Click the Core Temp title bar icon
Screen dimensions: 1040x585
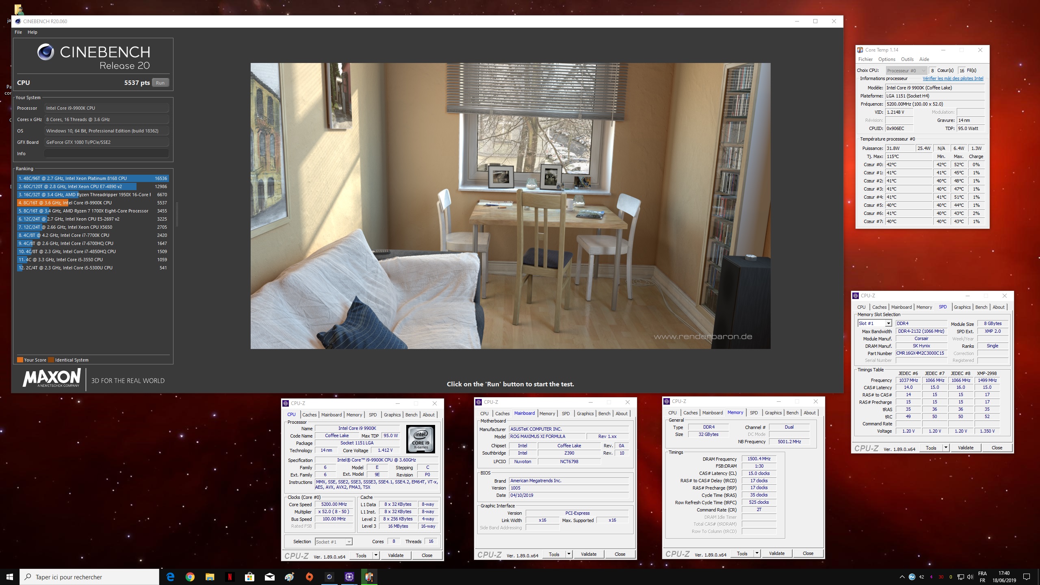click(860, 50)
